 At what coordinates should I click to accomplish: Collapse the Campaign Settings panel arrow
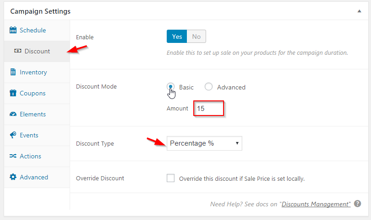coord(359,11)
